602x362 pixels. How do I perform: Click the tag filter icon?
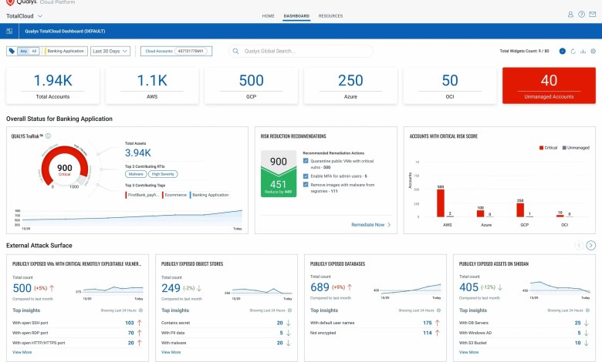click(x=12, y=51)
